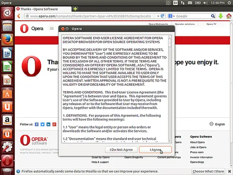
Task: Go to Firefox home page icon
Action: [229, 16]
